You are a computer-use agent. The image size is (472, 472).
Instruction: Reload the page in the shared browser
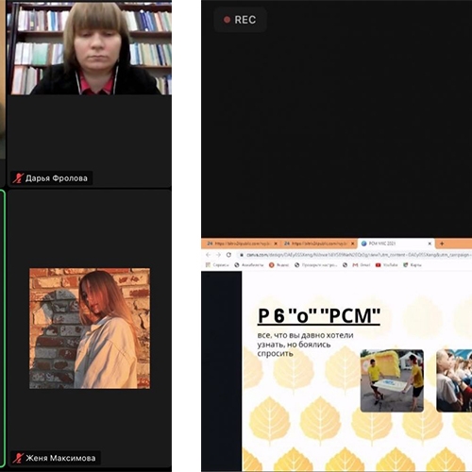point(228,255)
